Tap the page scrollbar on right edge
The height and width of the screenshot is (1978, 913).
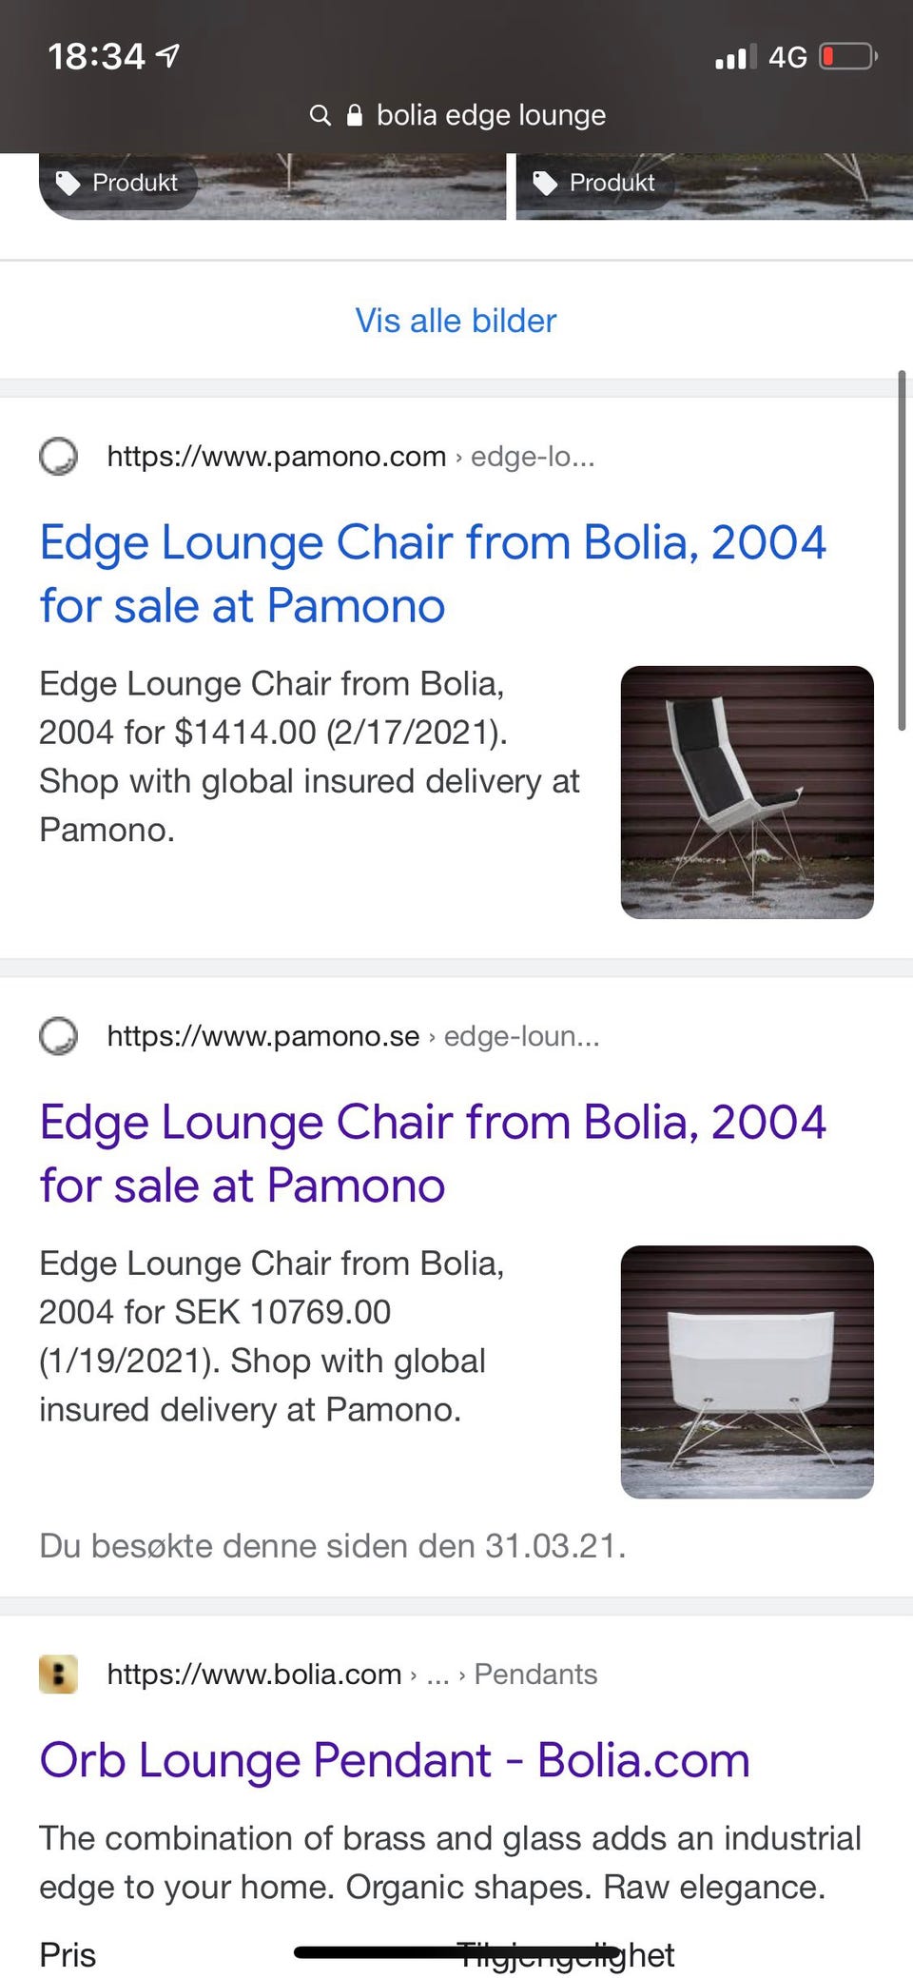coord(902,552)
